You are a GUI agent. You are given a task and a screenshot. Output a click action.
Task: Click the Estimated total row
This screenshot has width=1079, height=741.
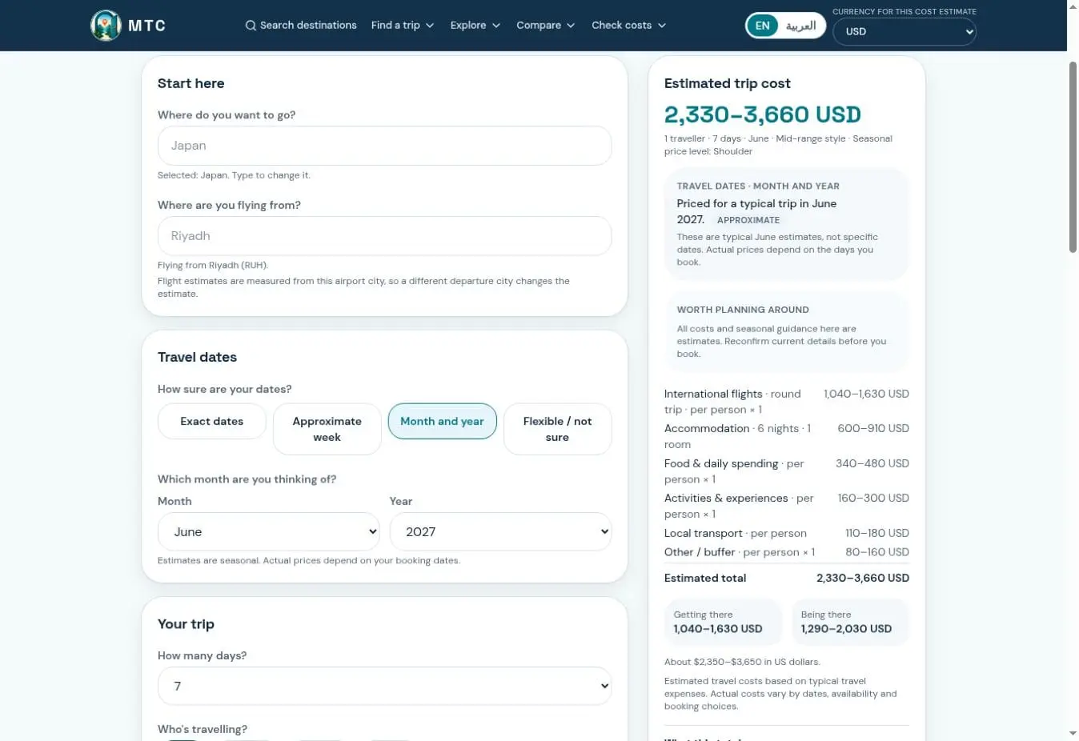787,578
